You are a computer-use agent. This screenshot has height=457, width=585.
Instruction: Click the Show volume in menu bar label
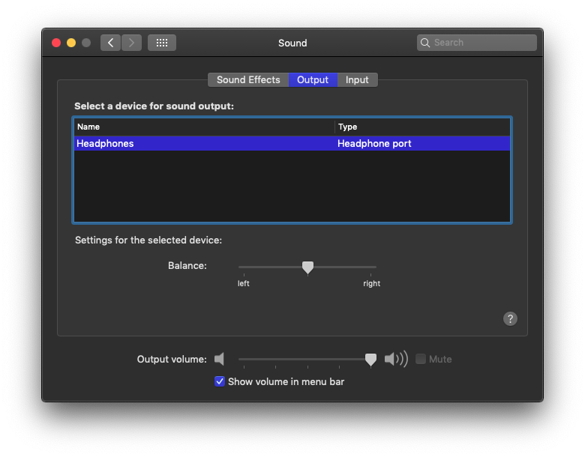click(x=286, y=381)
